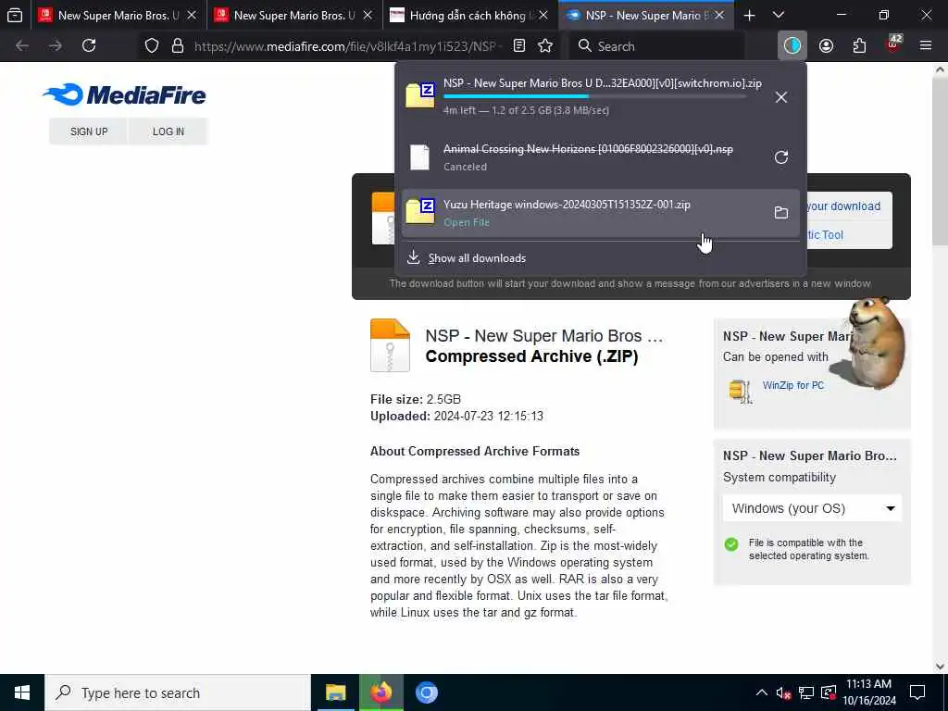
Task: Open the Firefox account icon
Action: [x=826, y=46]
